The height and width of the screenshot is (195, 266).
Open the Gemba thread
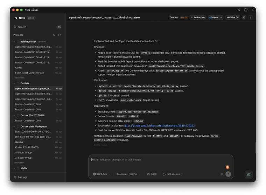coord(38,142)
